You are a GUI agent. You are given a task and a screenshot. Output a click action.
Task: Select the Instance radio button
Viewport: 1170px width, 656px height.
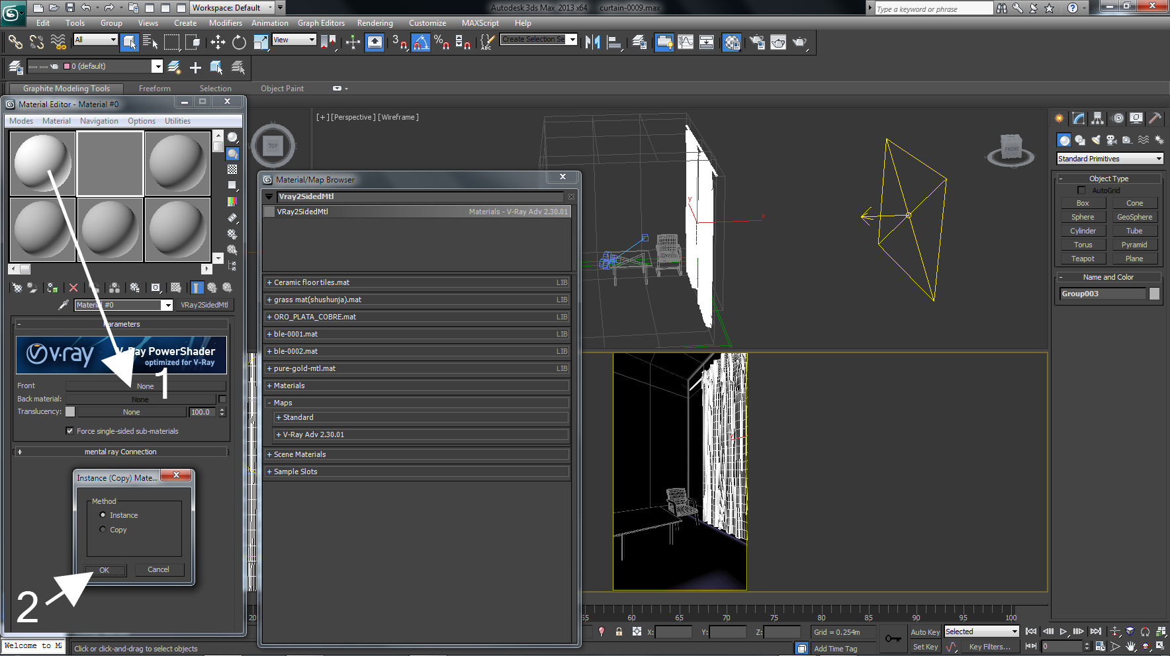coord(103,515)
